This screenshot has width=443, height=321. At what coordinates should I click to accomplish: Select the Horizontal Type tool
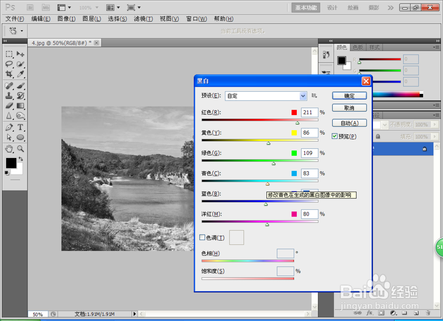click(20, 127)
